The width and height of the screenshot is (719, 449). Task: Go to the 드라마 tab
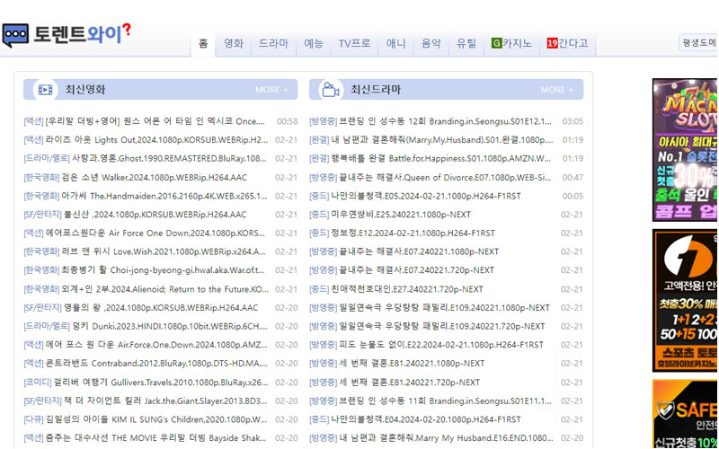coord(274,43)
